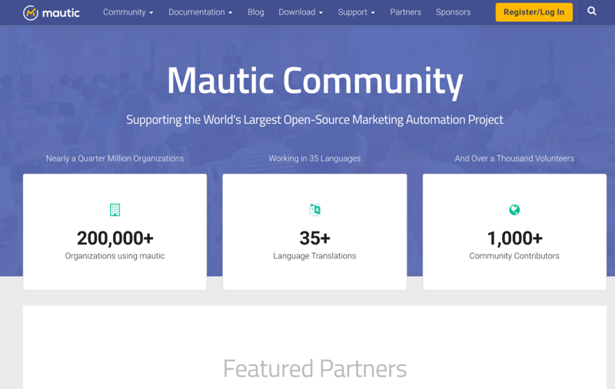Click the translation icon above 35+

click(314, 210)
